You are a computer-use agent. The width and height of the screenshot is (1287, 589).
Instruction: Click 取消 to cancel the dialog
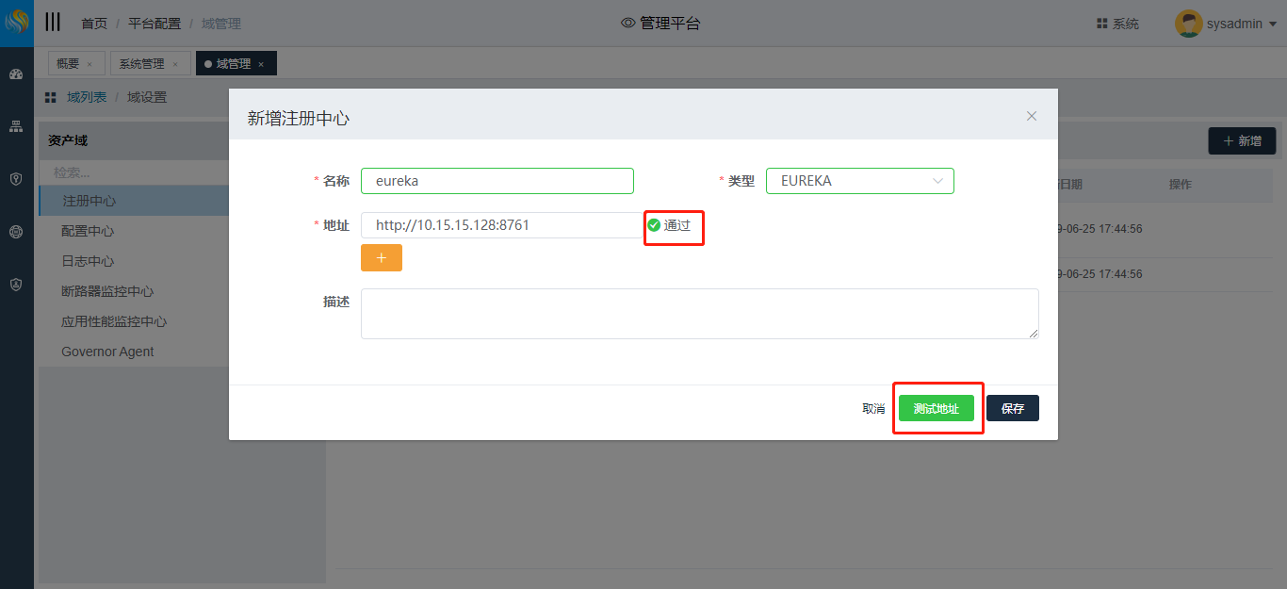pyautogui.click(x=873, y=409)
